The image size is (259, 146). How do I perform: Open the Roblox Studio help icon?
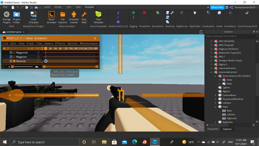tap(227, 7)
